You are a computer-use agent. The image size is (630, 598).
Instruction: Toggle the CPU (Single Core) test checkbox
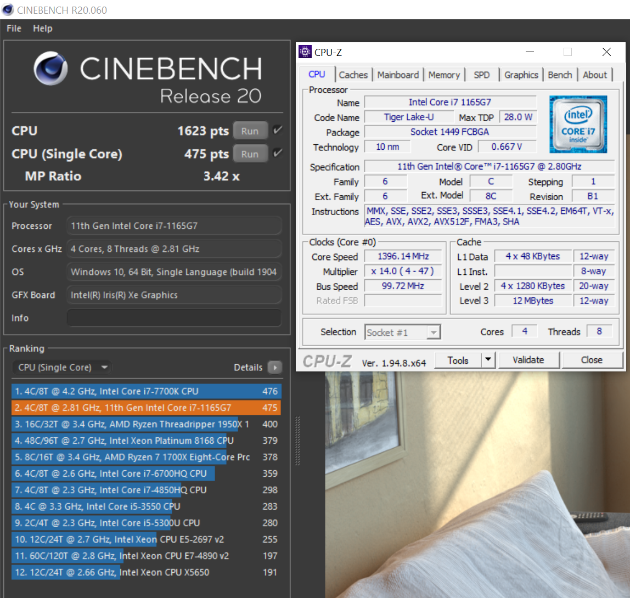278,153
